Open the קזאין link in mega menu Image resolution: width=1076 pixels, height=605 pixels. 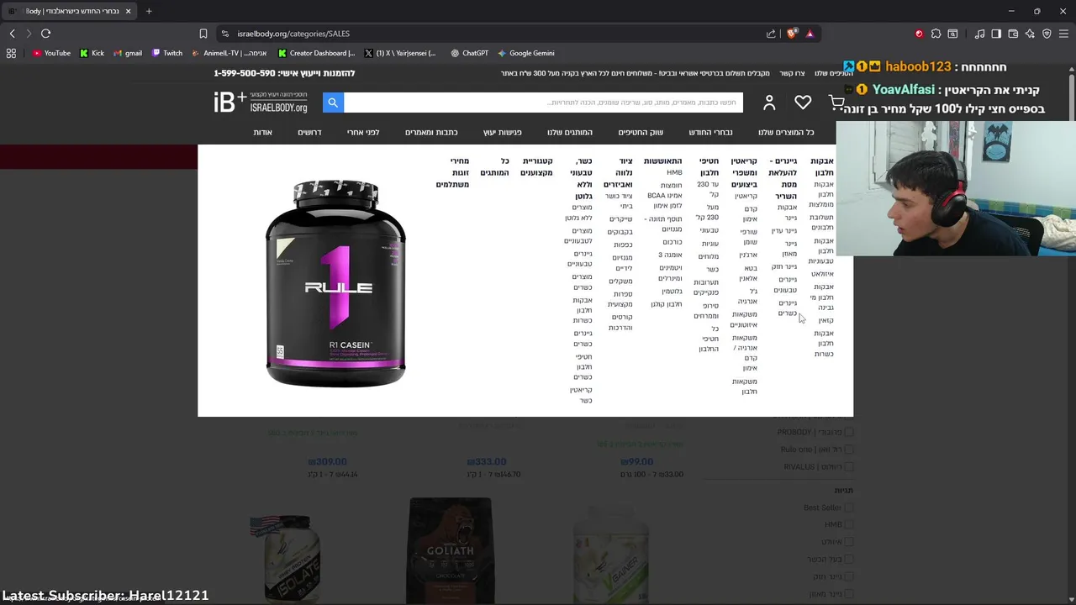click(x=826, y=320)
